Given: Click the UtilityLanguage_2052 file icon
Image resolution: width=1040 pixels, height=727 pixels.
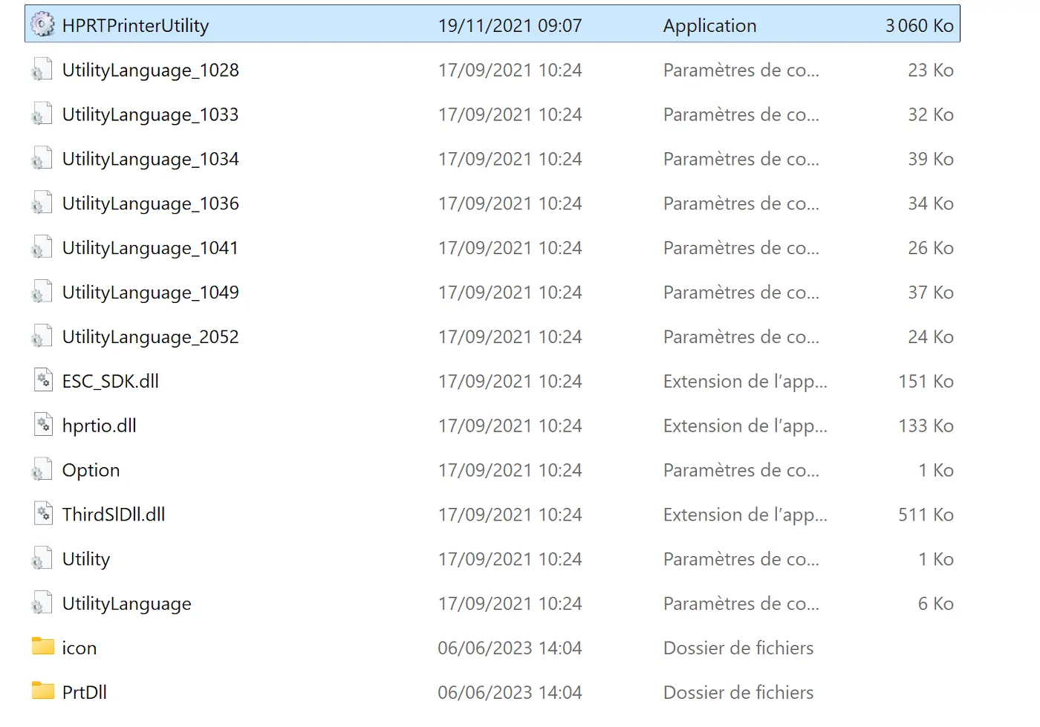Looking at the screenshot, I should (42, 336).
